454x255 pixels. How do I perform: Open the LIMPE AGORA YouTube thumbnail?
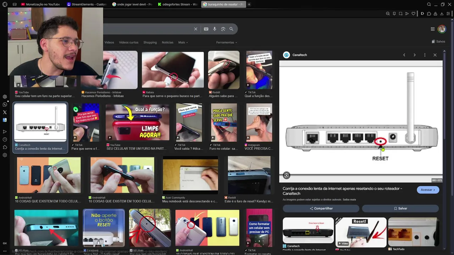point(138,122)
